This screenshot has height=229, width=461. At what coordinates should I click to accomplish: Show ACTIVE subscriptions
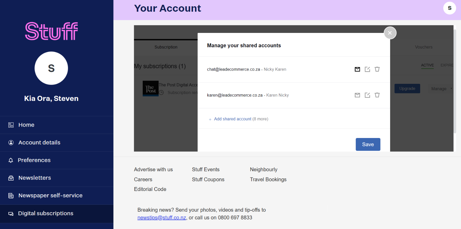(427, 65)
